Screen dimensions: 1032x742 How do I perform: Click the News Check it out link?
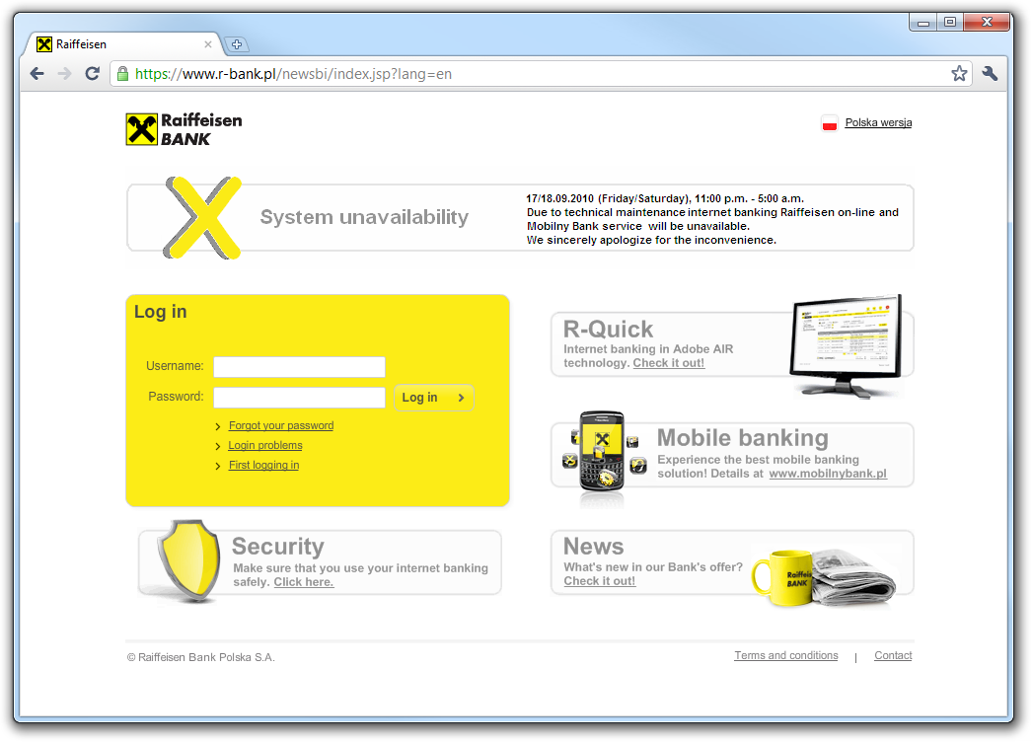point(600,581)
